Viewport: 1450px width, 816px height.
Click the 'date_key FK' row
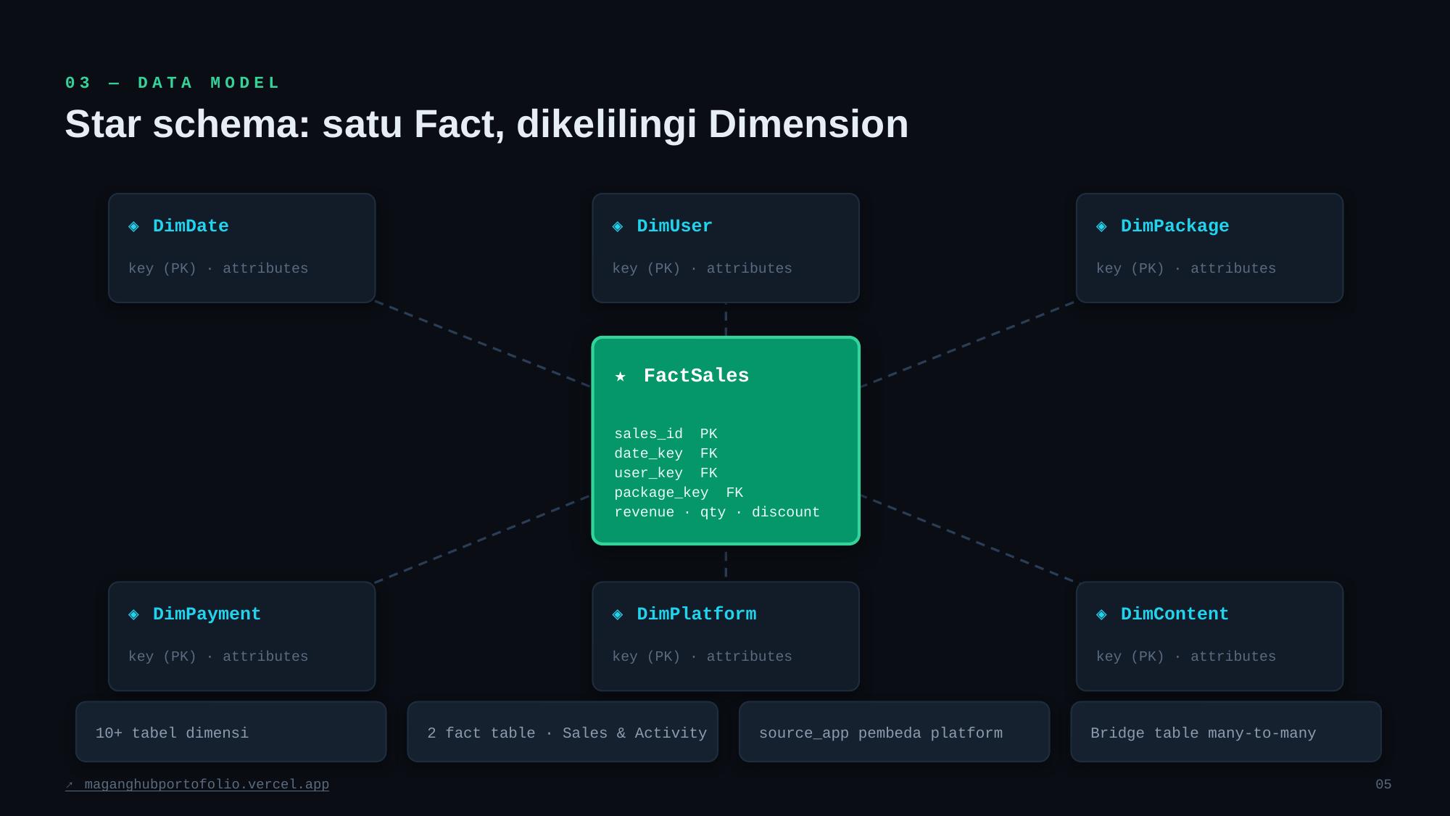(666, 453)
